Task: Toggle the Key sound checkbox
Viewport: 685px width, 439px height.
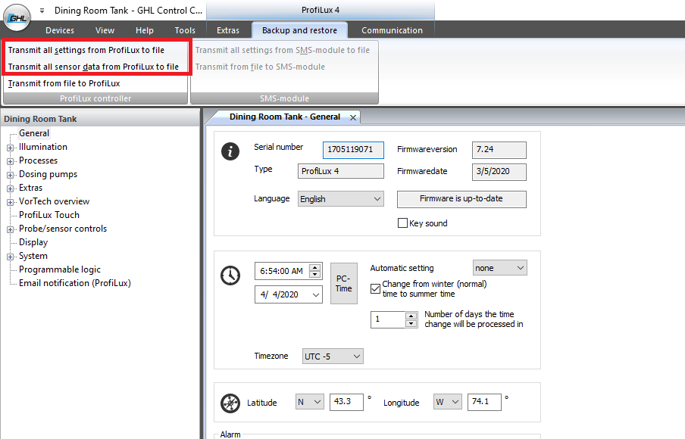Action: [x=402, y=223]
